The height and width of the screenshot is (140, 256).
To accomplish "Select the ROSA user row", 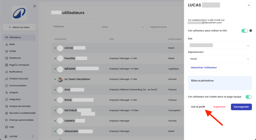I will (x=118, y=100).
